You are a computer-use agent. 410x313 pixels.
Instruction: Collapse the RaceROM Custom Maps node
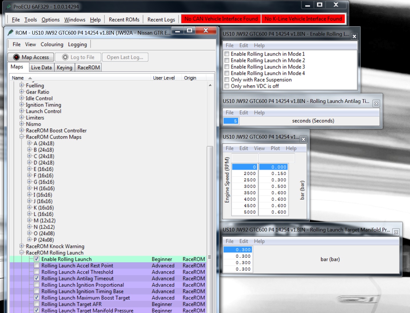[22, 137]
